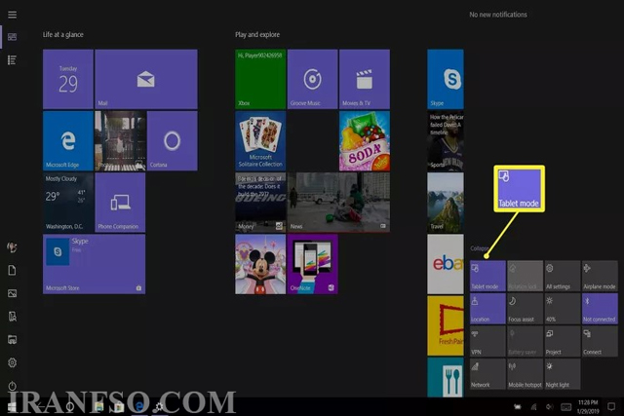This screenshot has height=416, width=624.
Task: Open the fork and knife food tile
Action: point(446,377)
